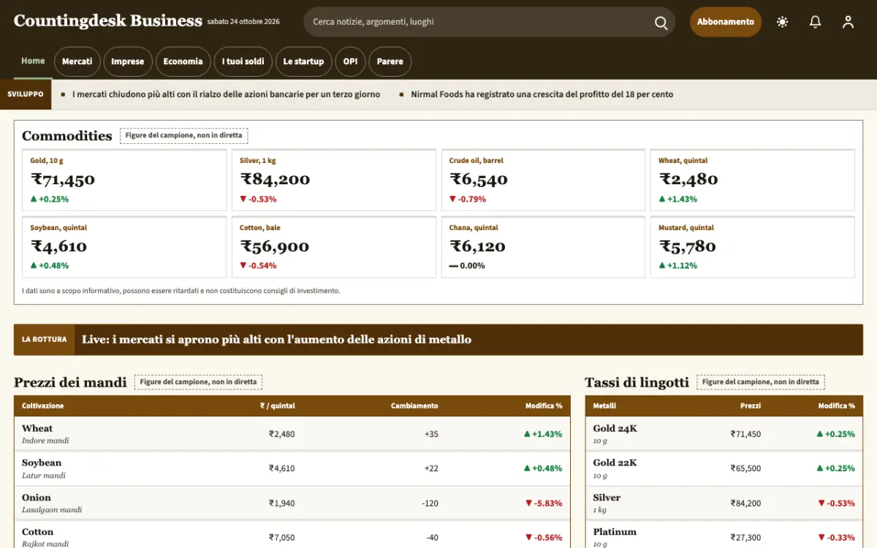
Task: Open the ticker headline about azioni bancarie
Action: click(226, 94)
